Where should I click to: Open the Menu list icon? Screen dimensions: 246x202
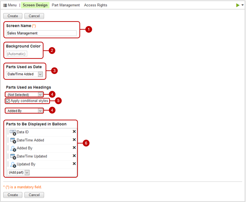click(5, 5)
